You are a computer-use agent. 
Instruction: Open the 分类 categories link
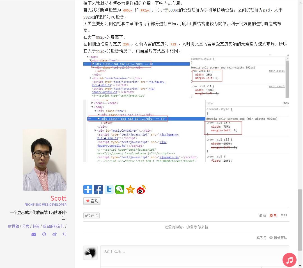(x=26, y=226)
